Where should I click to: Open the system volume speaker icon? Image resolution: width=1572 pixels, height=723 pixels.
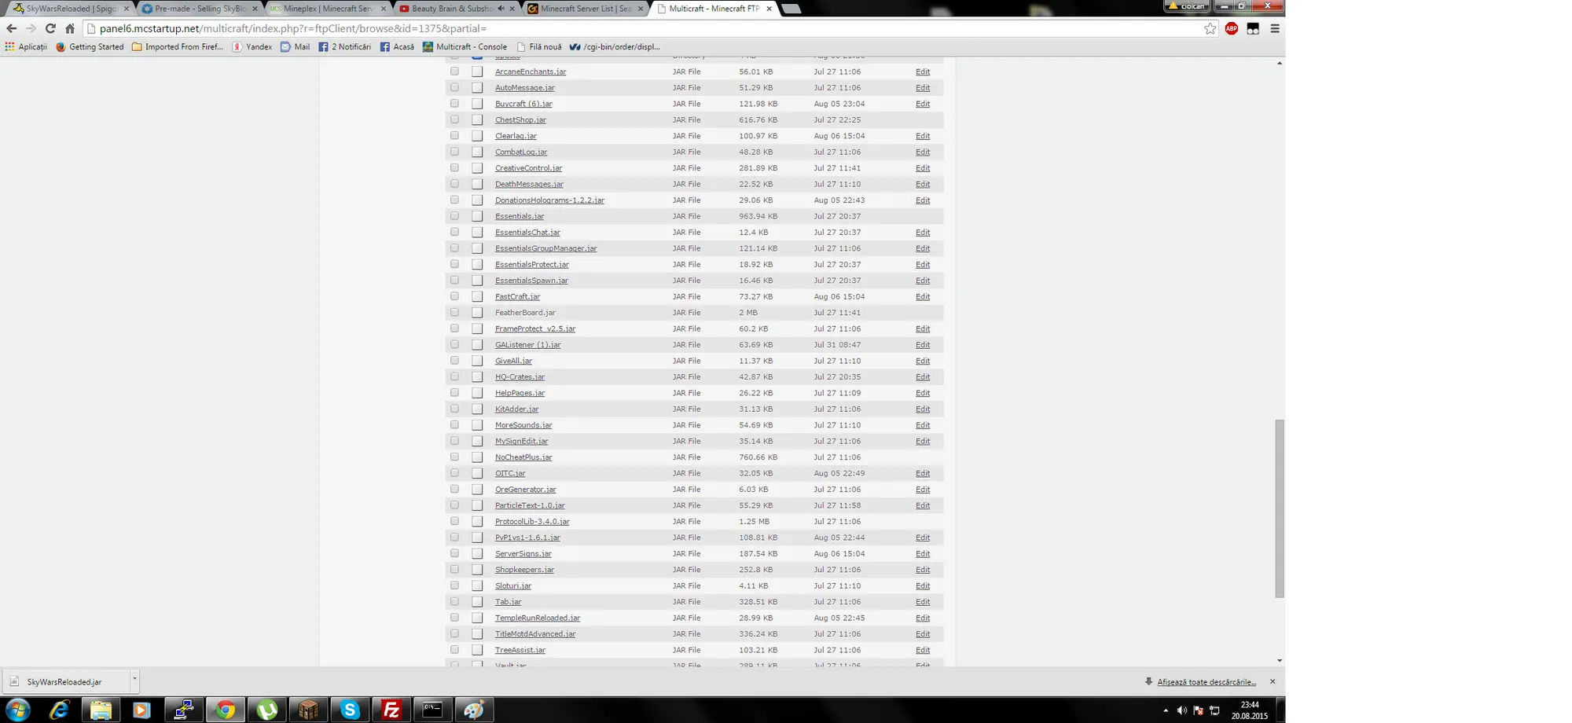click(1181, 710)
